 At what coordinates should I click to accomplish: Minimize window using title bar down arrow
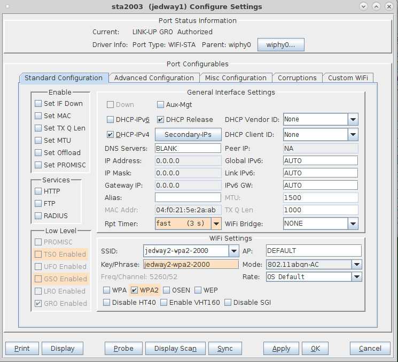tap(363, 6)
